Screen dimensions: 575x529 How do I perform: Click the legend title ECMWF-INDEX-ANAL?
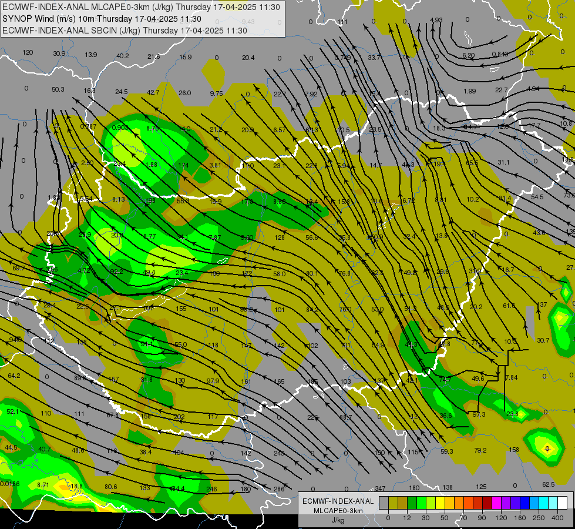click(338, 501)
